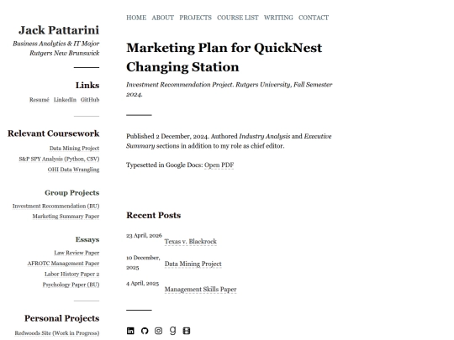Screen dimensions: 454x340
Task: Click the 23 April, 2026 post date
Action: tap(144, 235)
